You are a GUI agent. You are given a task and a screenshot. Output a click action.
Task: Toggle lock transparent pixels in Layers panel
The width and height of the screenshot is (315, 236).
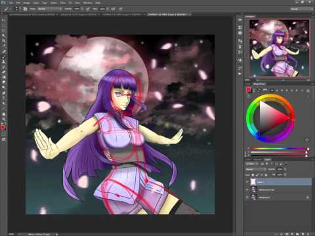[x=253, y=175]
